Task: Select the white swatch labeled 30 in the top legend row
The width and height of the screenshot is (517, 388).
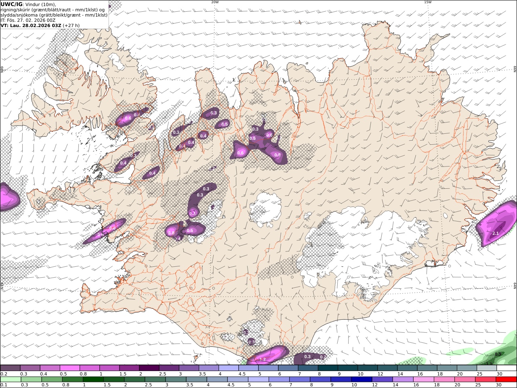Action: [x=506, y=368]
